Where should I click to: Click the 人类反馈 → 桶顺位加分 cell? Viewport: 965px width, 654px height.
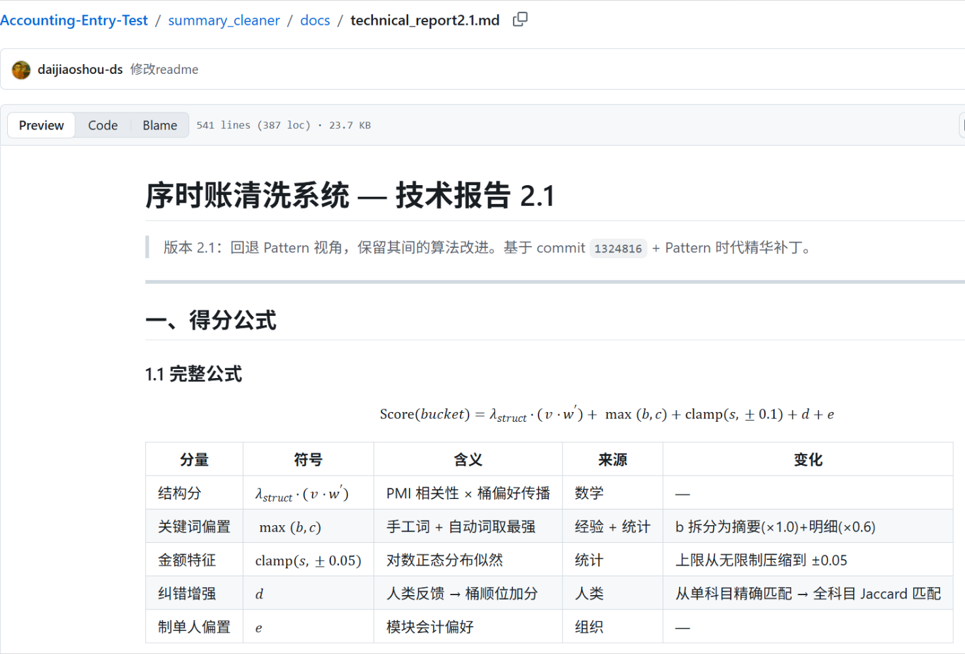[x=468, y=593]
